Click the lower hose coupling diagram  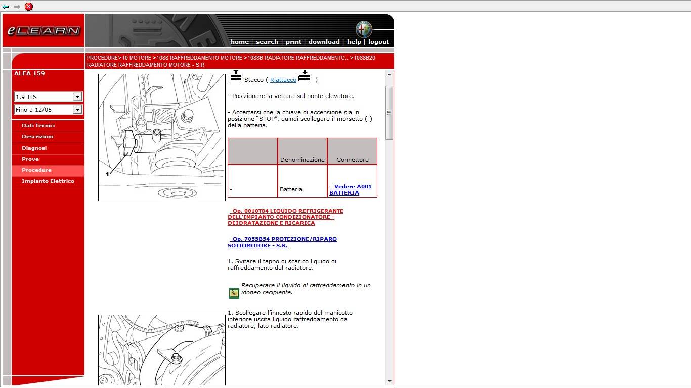(162, 350)
